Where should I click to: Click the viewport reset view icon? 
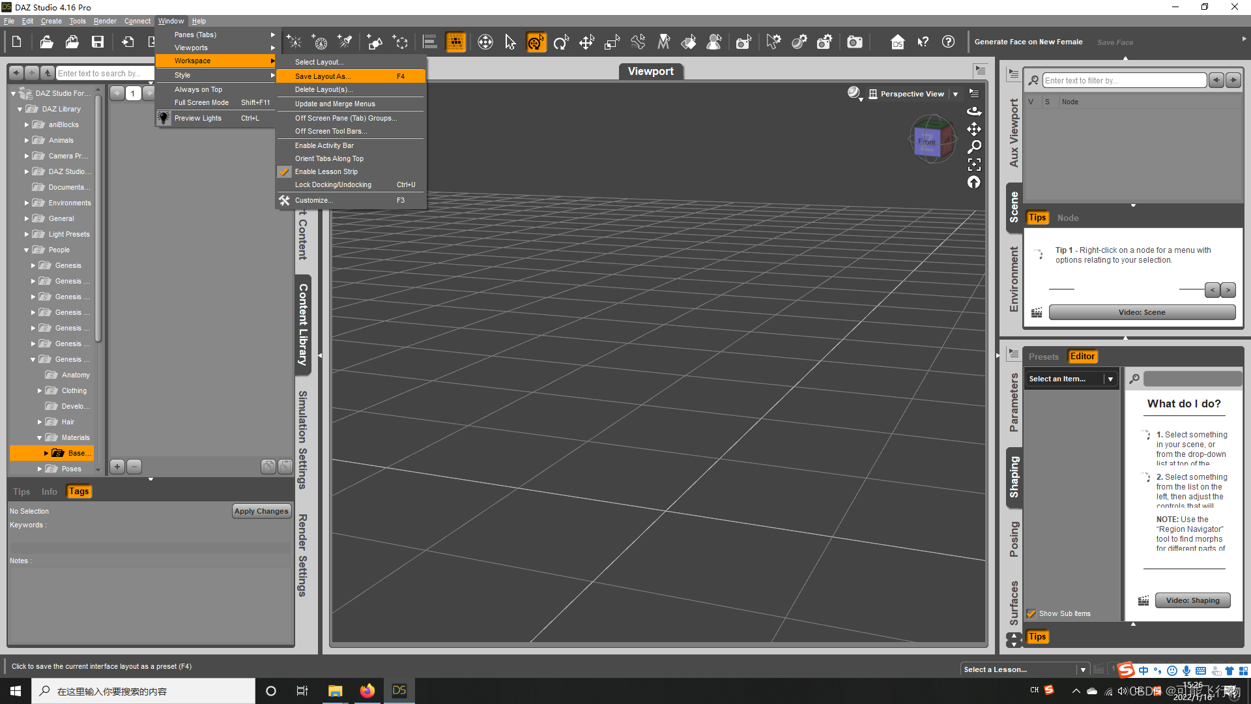pos(974,183)
